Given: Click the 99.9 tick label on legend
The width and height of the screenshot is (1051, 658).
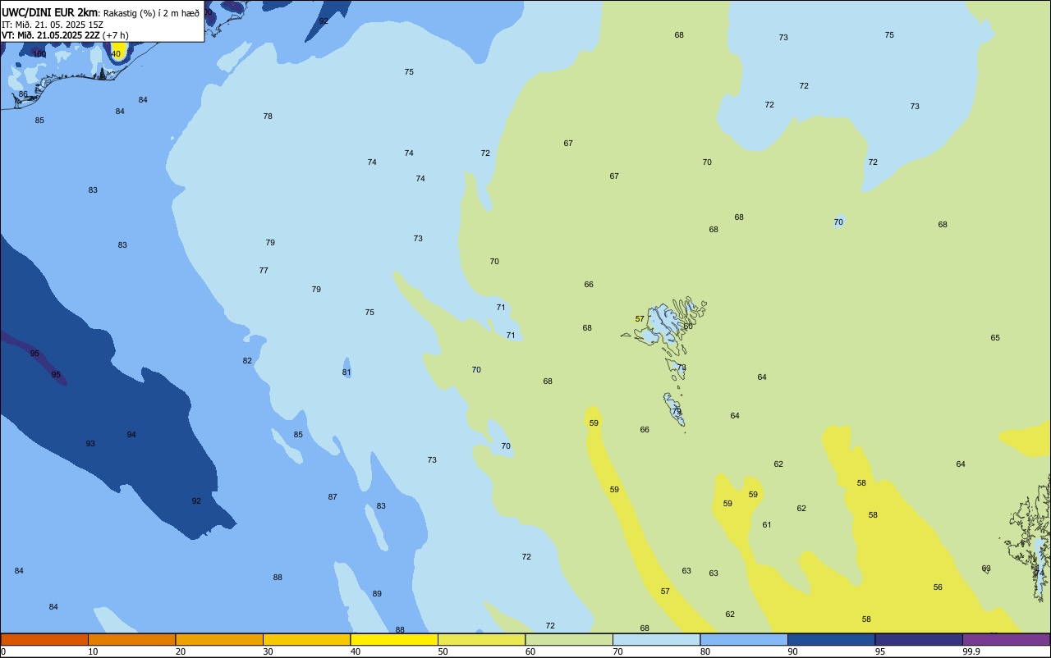Looking at the screenshot, I should [x=971, y=651].
